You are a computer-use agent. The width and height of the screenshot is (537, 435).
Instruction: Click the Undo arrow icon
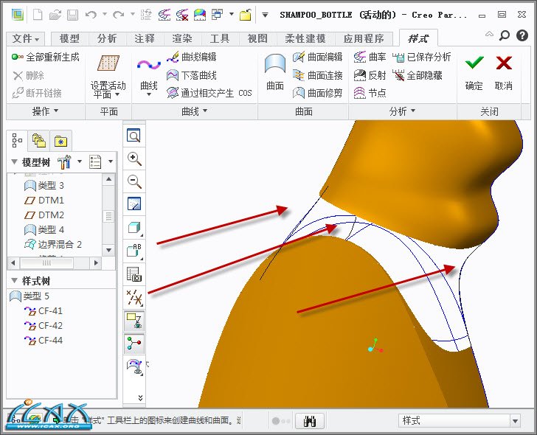tap(91, 15)
